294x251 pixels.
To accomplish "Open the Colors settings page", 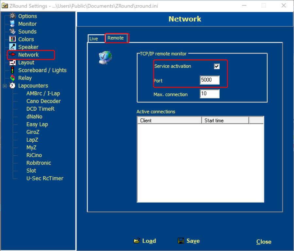I will [26, 39].
